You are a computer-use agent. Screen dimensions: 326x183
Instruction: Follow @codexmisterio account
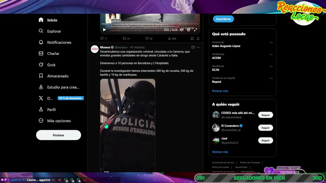tap(265, 115)
